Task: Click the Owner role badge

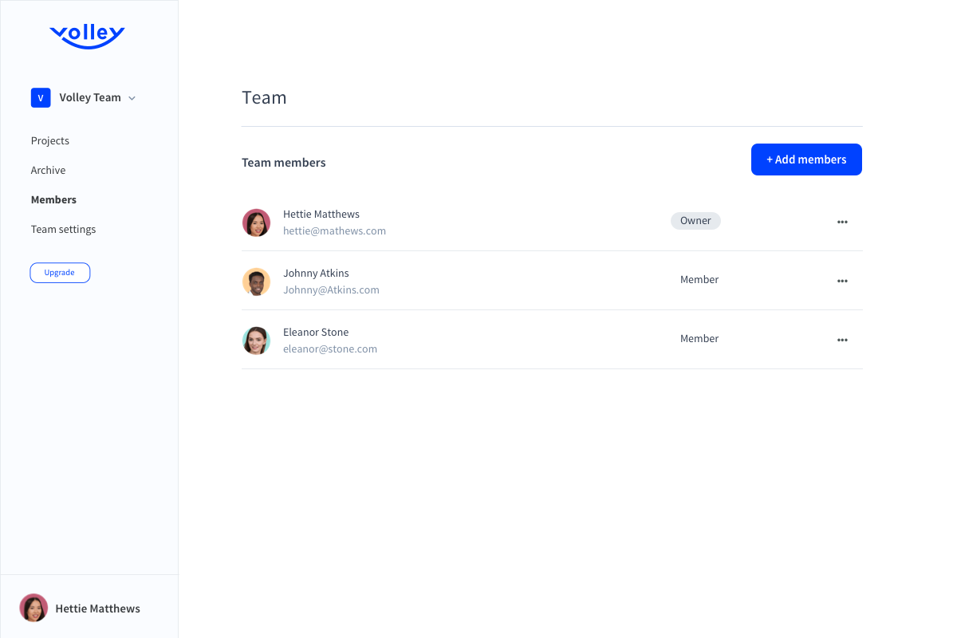Action: [x=695, y=221]
